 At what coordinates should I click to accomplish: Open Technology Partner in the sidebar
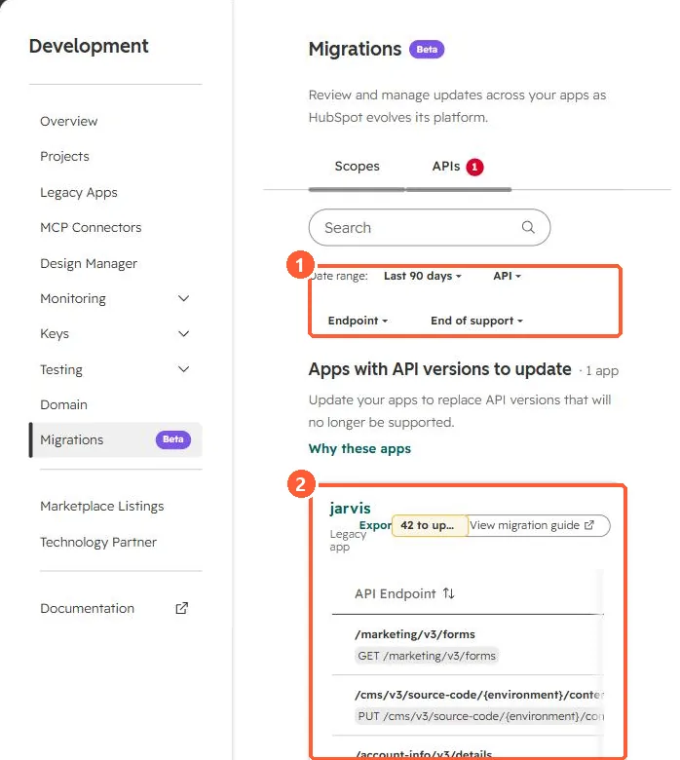(x=97, y=542)
